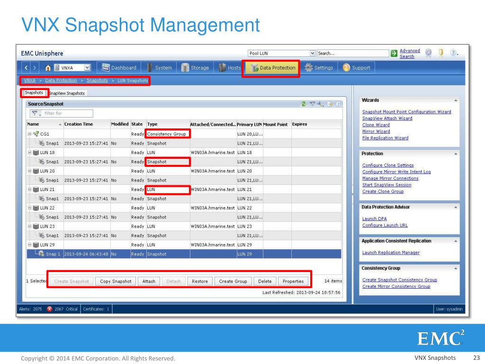
Task: Open the Storage menu
Action: [196, 67]
